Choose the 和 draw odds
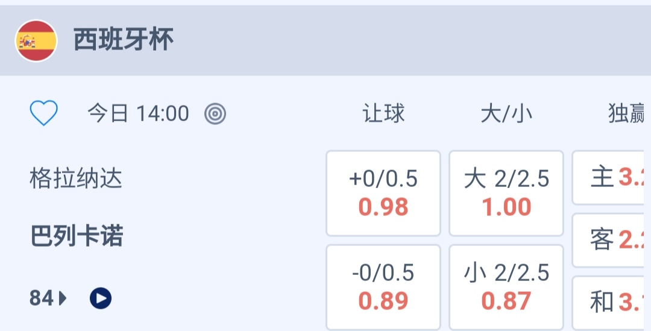The image size is (651, 331). 612,302
